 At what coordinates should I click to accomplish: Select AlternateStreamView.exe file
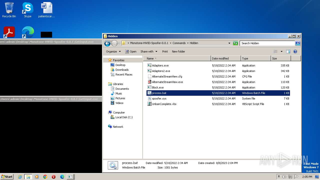pos(218,82)
